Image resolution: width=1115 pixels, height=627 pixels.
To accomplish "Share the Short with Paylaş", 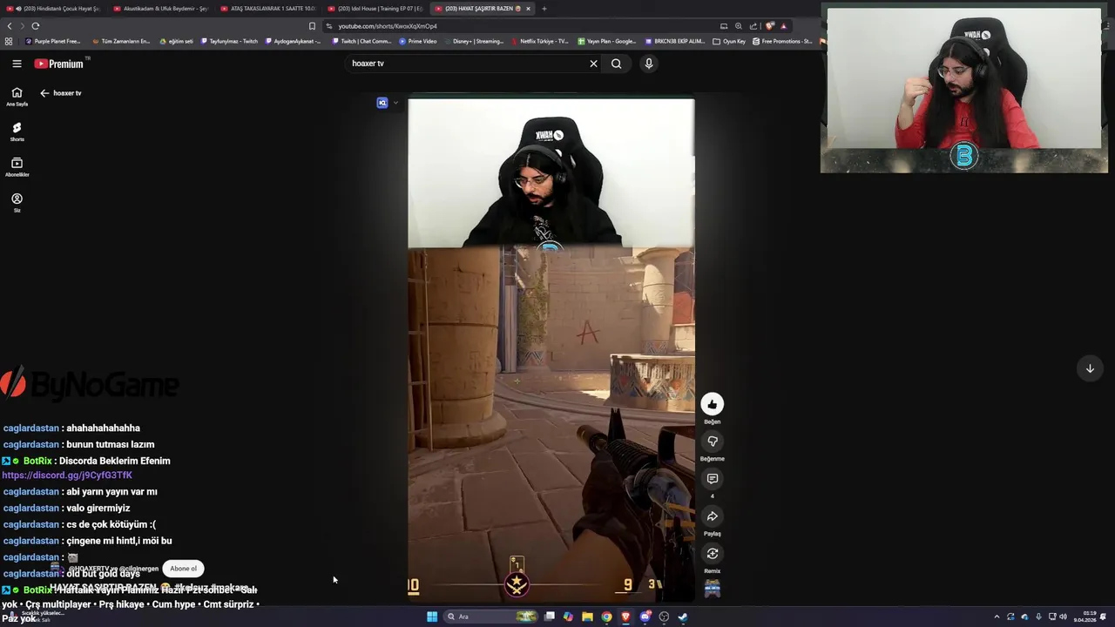I will (x=712, y=516).
